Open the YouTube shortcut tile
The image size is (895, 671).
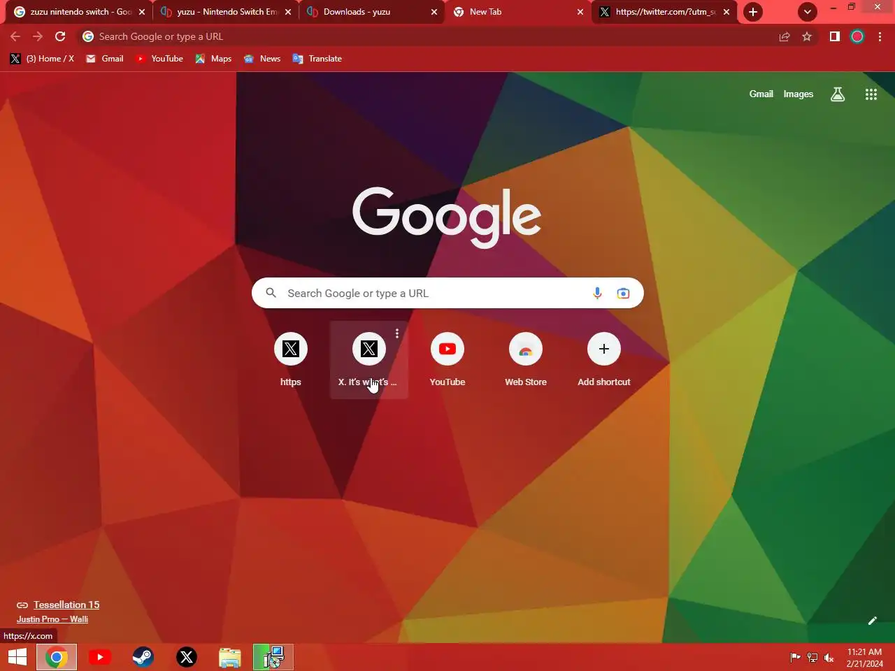pos(447,360)
